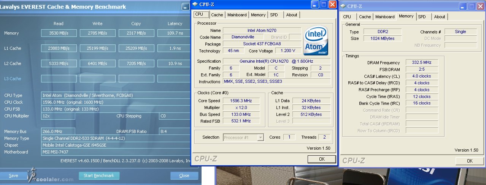The image size is (486, 185).
Task: Click Rated FSB 532.1 MHz field
Action: pos(242,121)
